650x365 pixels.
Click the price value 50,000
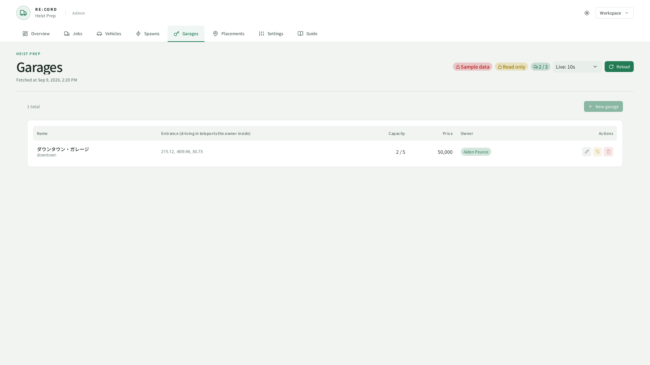point(445,152)
